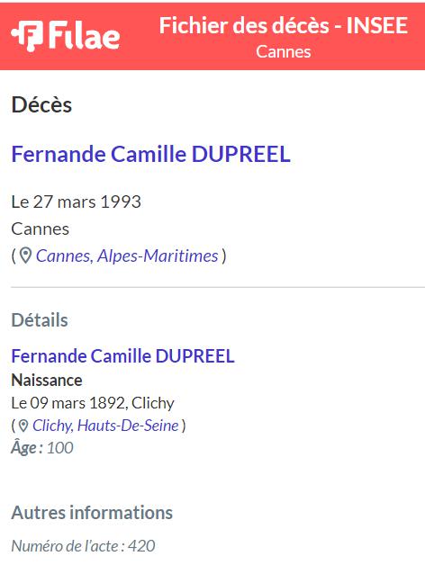Click the divider line above Détails
Viewport: 425px width, 565px height.
tap(218, 288)
